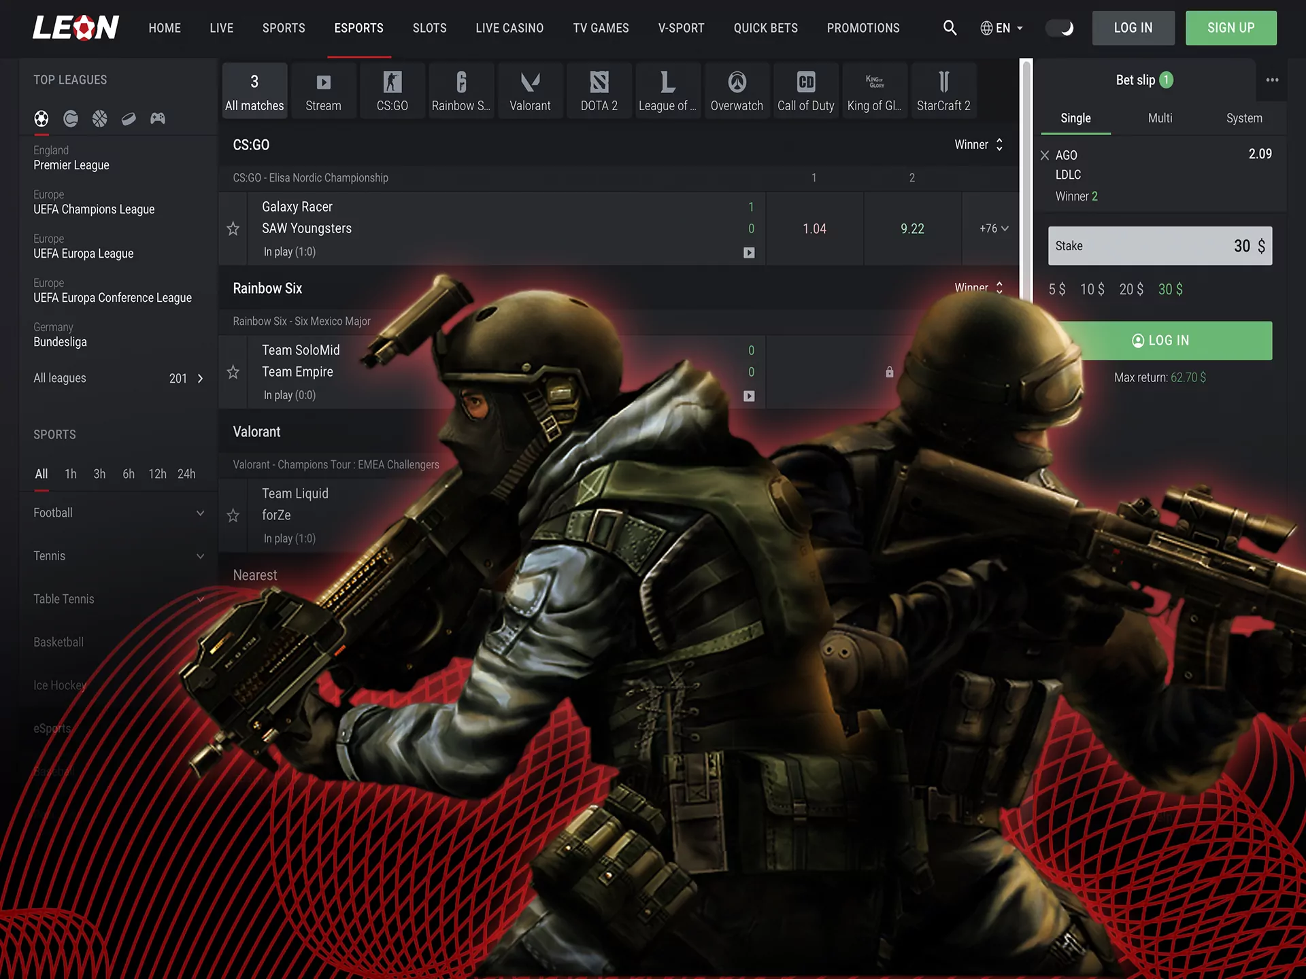This screenshot has height=979, width=1306.
Task: Open LIVE CASINO nav item
Action: click(509, 28)
